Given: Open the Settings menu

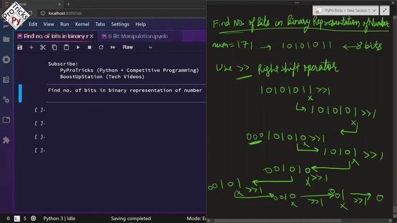Looking at the screenshot, I should point(120,24).
